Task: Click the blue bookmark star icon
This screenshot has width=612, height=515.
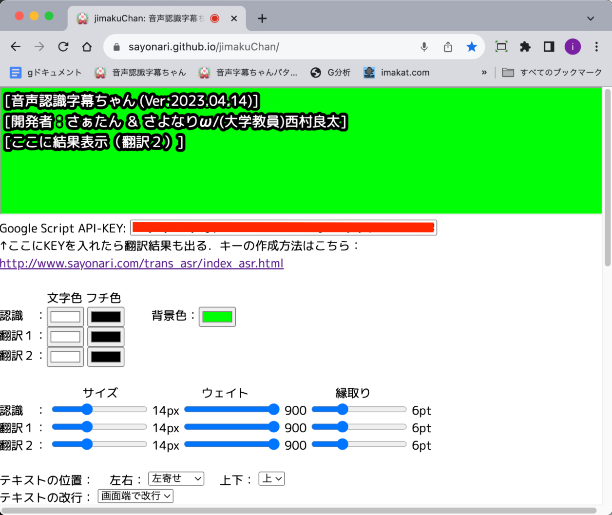Action: coord(471,47)
